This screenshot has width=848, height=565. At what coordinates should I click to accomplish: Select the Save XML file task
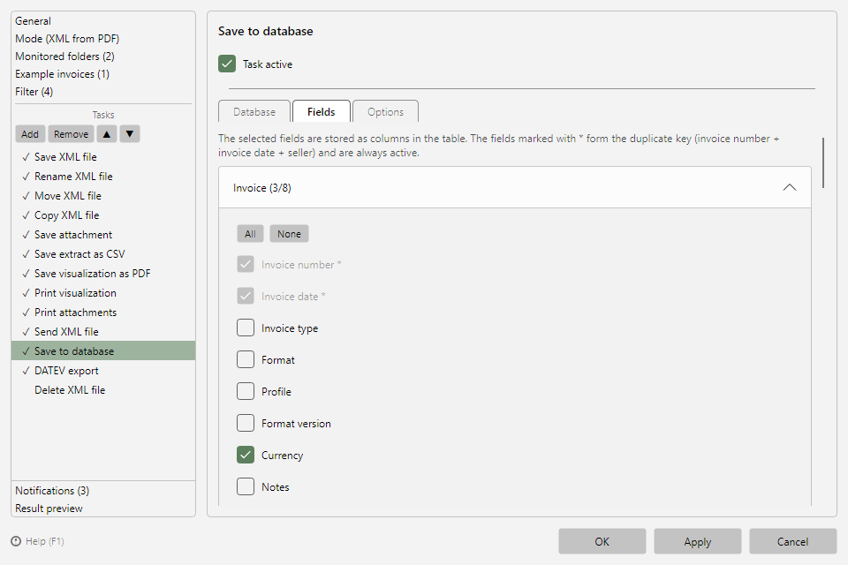[x=102, y=157]
